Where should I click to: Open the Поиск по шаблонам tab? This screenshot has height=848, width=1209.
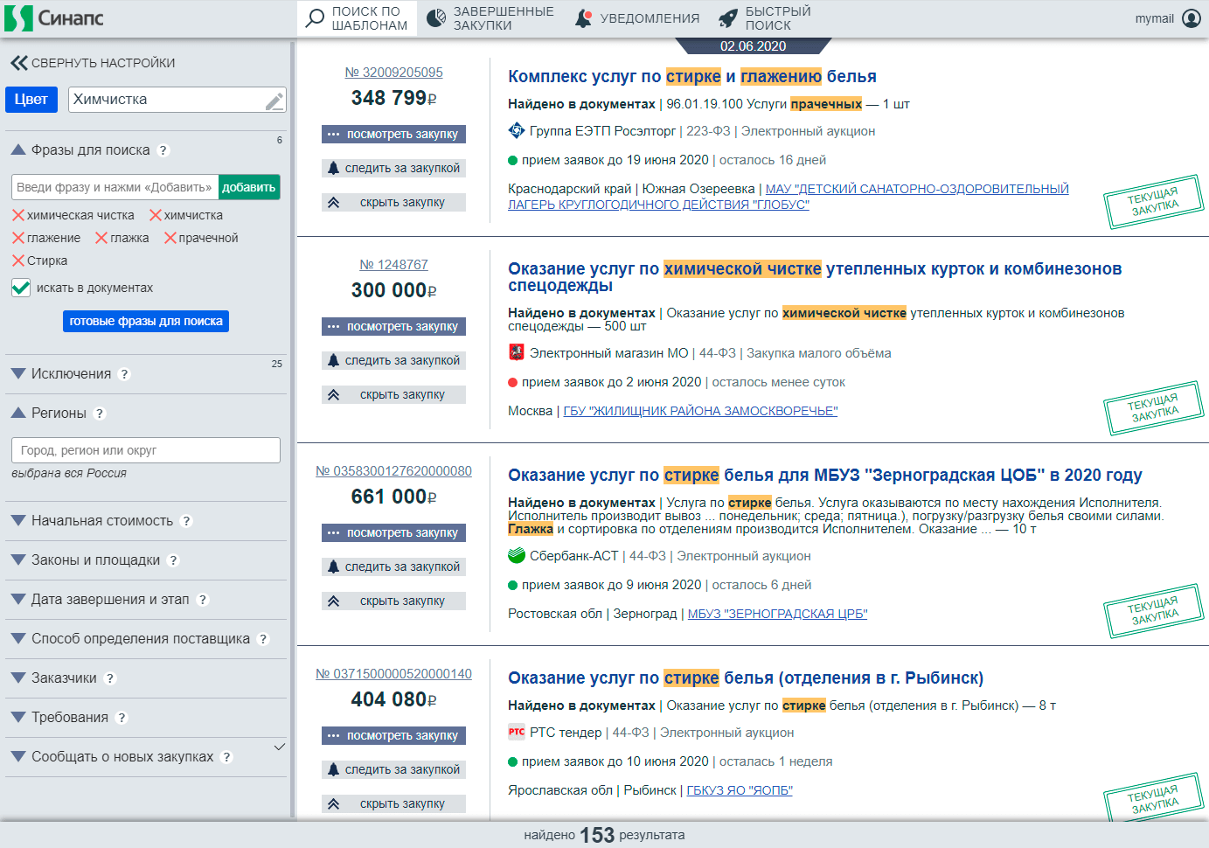pos(357,18)
